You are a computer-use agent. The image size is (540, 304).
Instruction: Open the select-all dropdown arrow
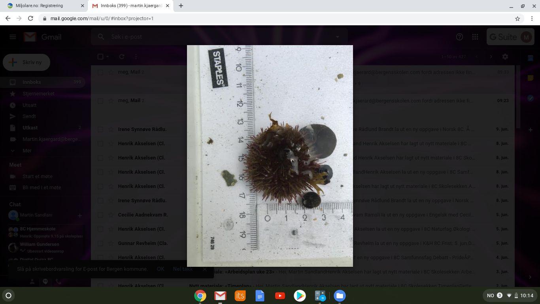[x=108, y=57]
